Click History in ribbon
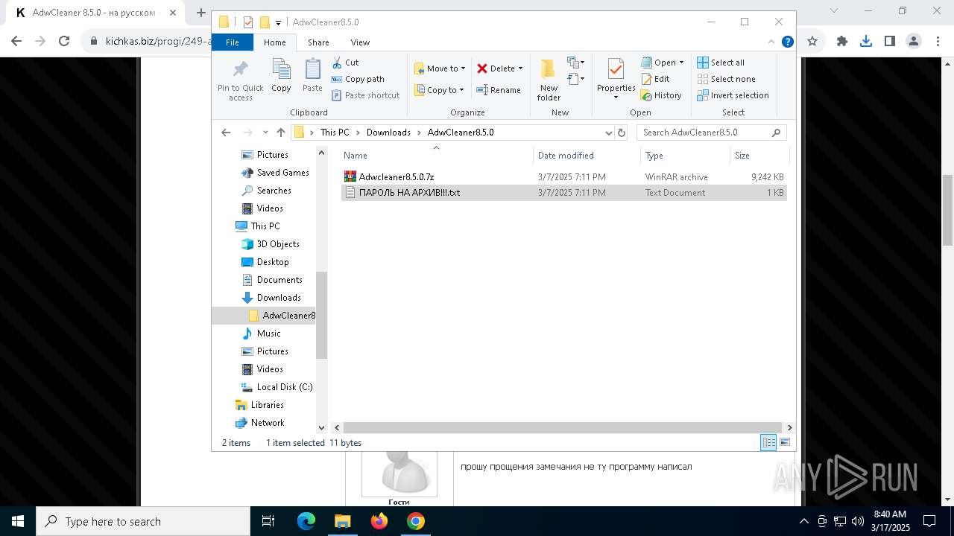 pyautogui.click(x=661, y=95)
